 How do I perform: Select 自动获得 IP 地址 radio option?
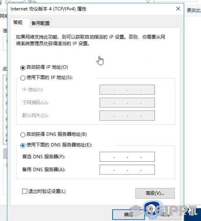coord(23,68)
